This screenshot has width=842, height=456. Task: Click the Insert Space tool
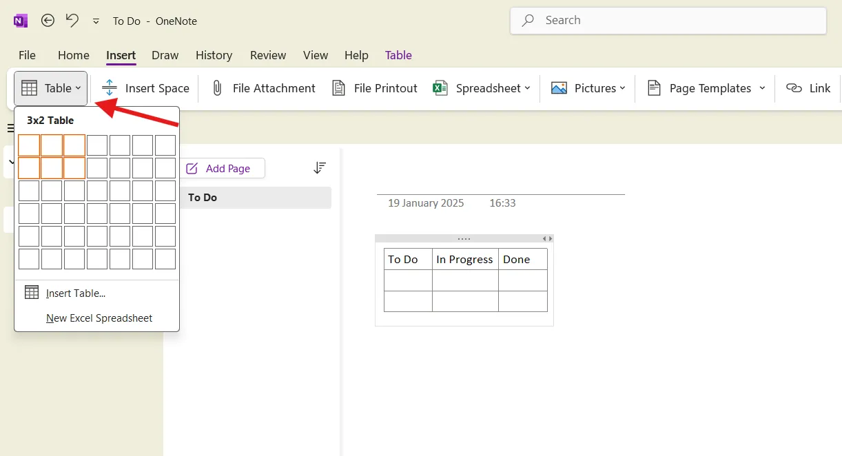145,88
